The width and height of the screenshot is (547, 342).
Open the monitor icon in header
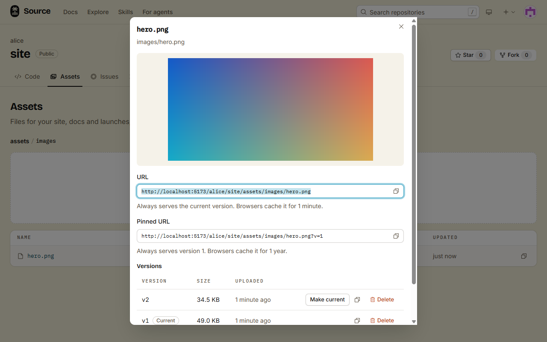tap(489, 12)
